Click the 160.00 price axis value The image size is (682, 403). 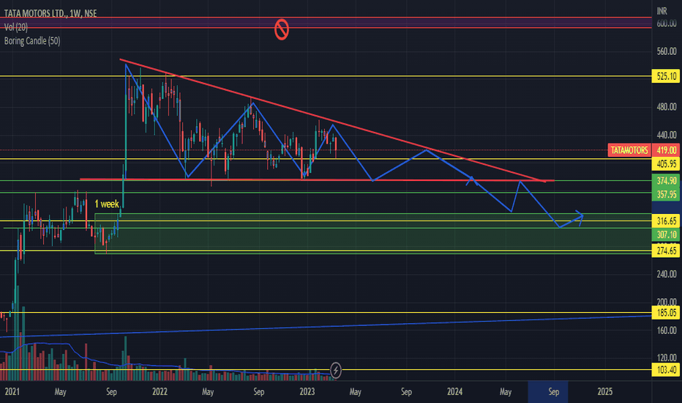[x=667, y=330]
